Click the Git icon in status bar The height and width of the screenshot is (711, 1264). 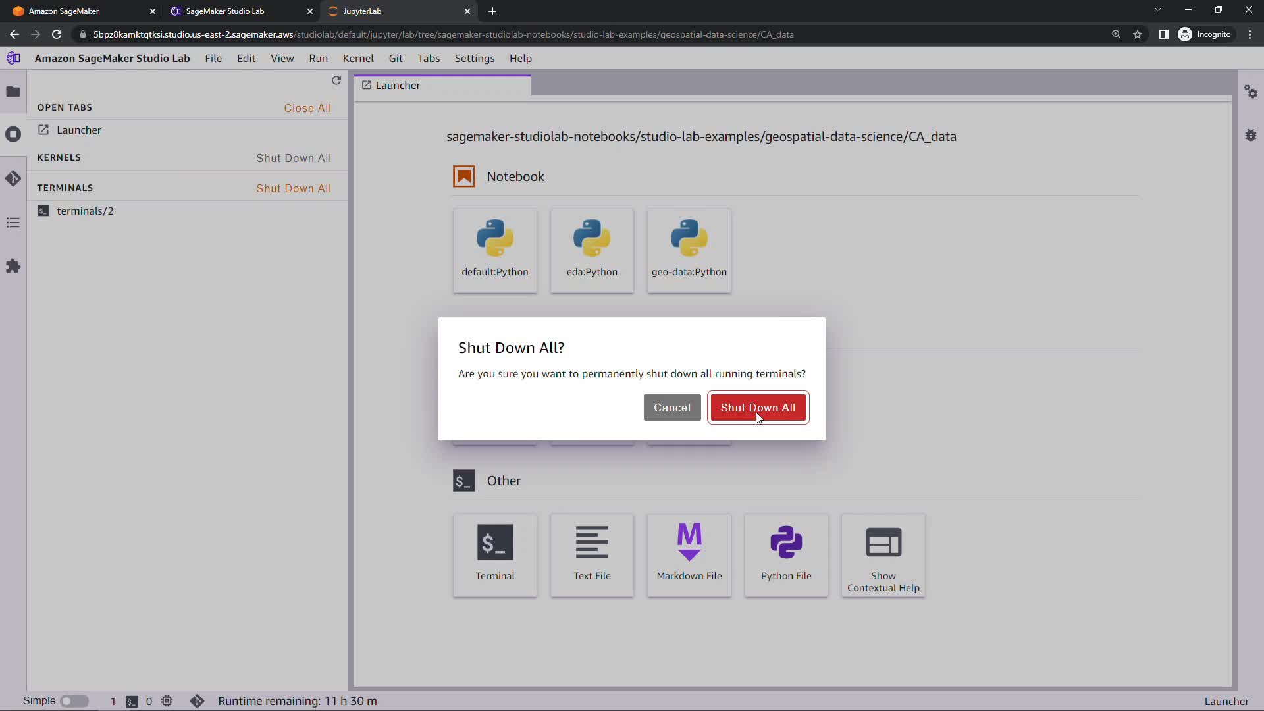(x=197, y=701)
